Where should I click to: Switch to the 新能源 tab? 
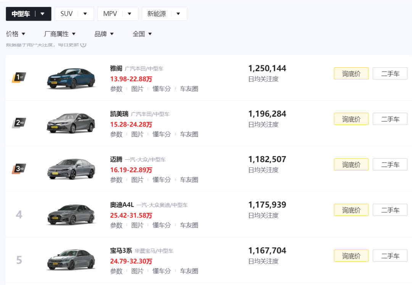pyautogui.click(x=164, y=14)
